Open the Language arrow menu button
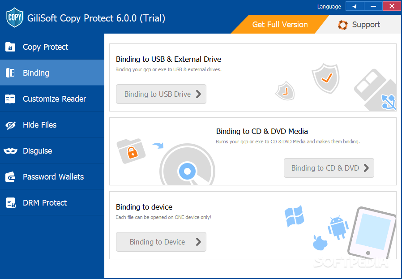 click(355, 6)
